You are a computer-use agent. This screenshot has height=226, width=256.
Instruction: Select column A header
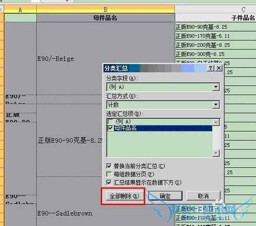[x=20, y=9]
